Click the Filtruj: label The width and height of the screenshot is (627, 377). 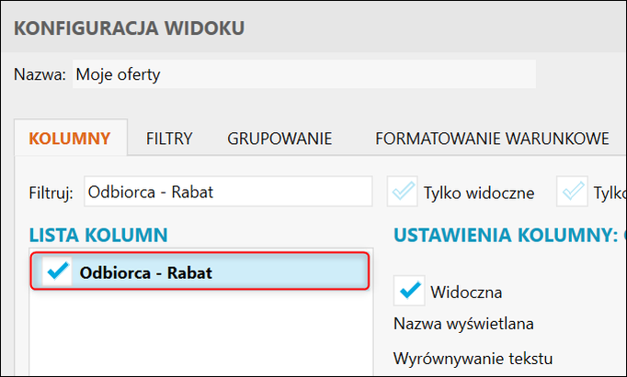point(51,193)
